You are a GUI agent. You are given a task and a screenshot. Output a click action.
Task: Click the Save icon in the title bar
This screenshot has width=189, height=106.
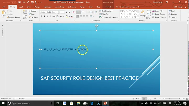point(19,2)
